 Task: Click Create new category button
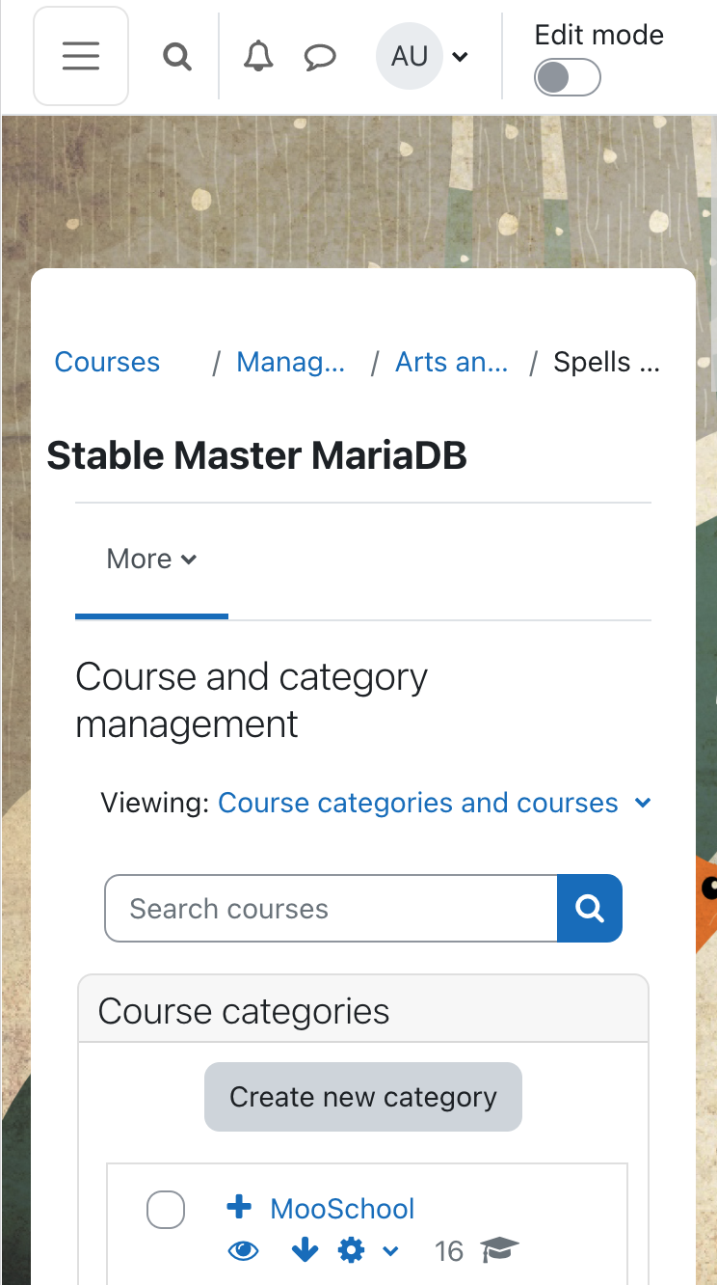point(363,1097)
